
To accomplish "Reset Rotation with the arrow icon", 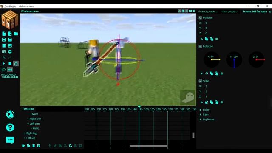I will click(x=201, y=74).
